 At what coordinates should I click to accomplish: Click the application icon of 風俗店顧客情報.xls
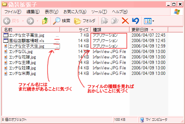click(6, 41)
